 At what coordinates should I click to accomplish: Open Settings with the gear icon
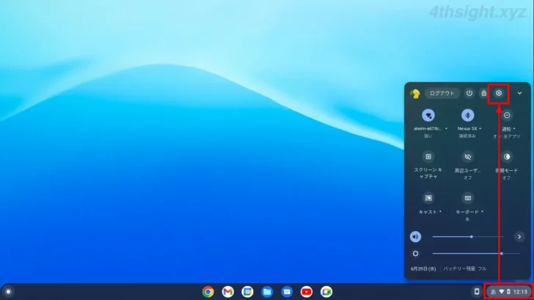(x=499, y=93)
